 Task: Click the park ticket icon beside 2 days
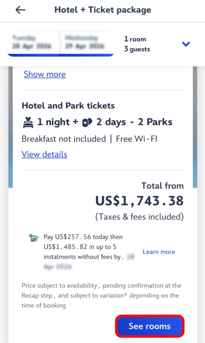pyautogui.click(x=87, y=122)
